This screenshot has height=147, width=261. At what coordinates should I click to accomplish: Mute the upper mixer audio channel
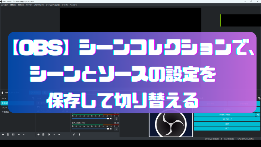pos(111,119)
